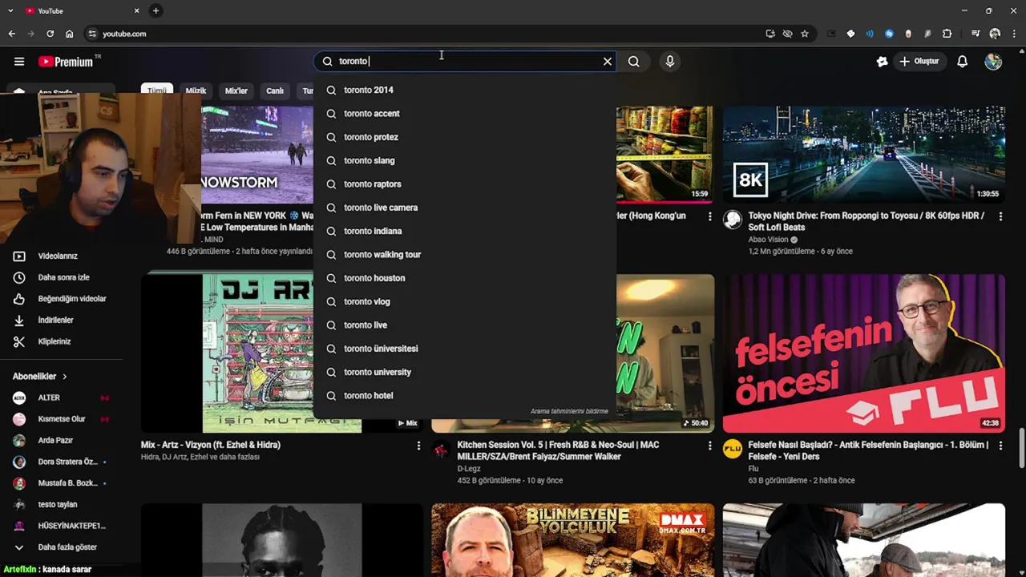Open Tokyo Night Drive 8K video thumbnail
1026x577 pixels.
pyautogui.click(x=864, y=154)
